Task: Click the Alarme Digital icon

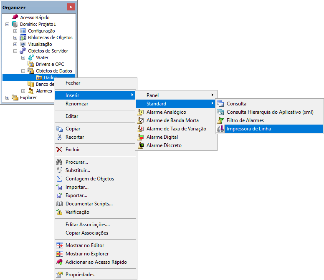Action: pos(142,137)
